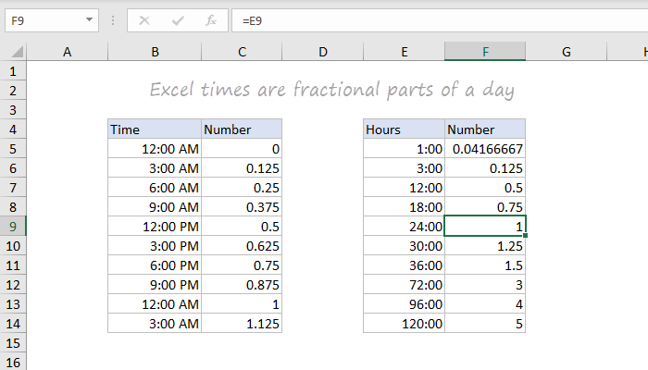Select the cell showing 6:00 AM

[155, 188]
